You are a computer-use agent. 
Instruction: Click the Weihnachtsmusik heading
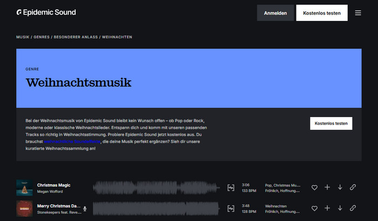point(79,82)
